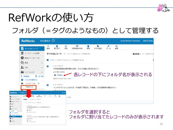The width and height of the screenshot is (173, 130).
Task: Select すべてのレコード in the sidebar
Action: [x=31, y=48]
